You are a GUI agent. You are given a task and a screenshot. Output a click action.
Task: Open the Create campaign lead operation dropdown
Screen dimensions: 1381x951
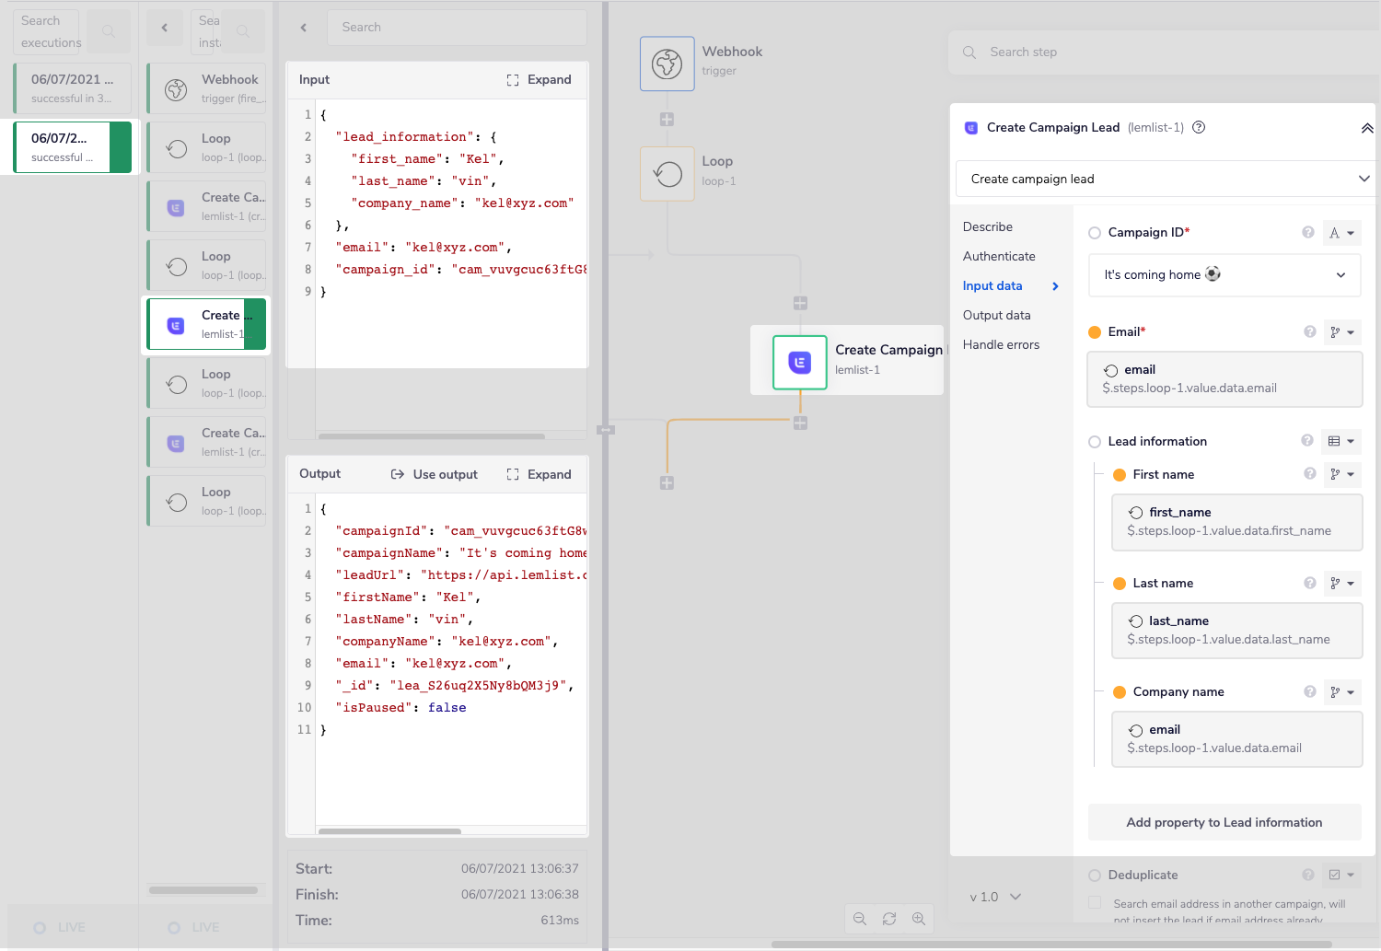click(x=1165, y=179)
